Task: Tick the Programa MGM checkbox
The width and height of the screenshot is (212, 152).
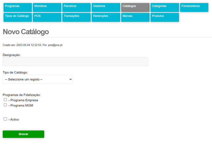Action: [5, 105]
